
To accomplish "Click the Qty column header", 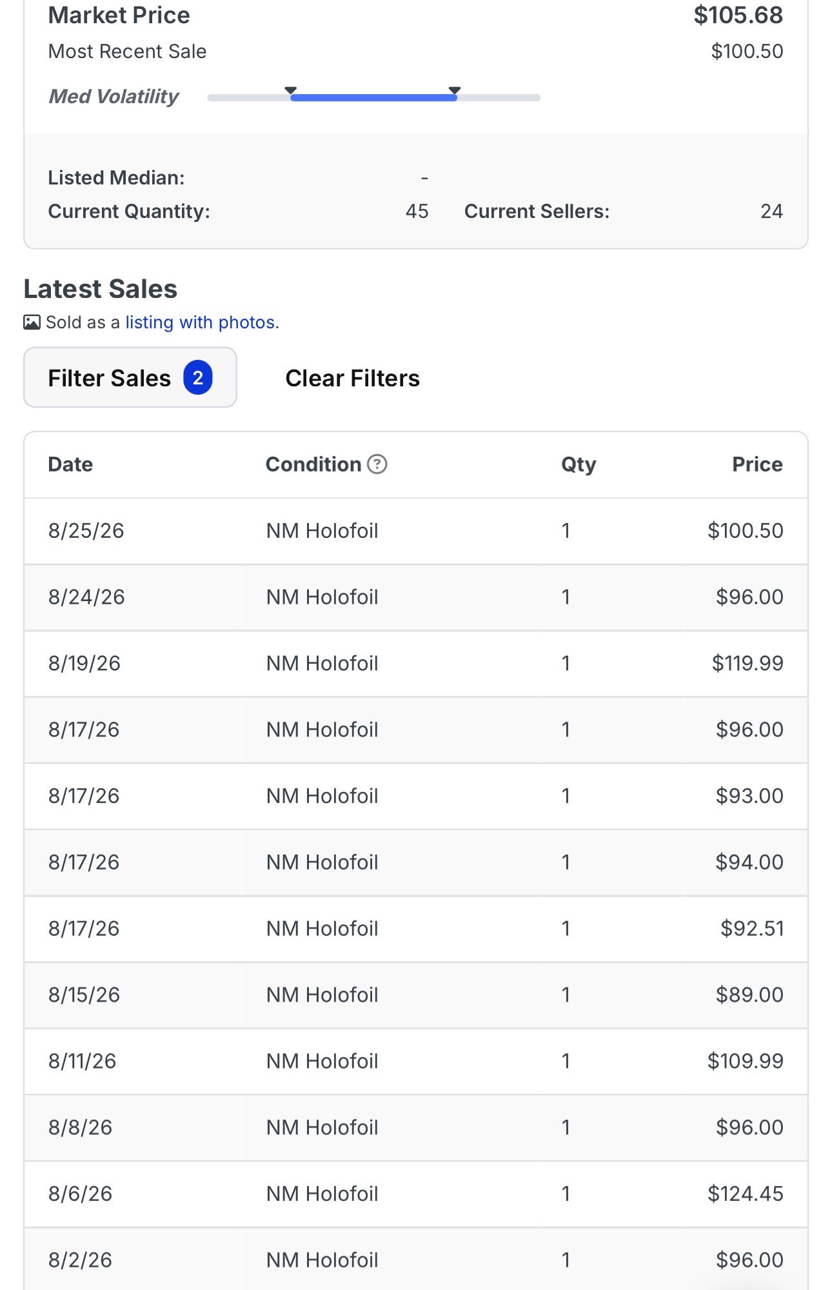I will [x=579, y=464].
